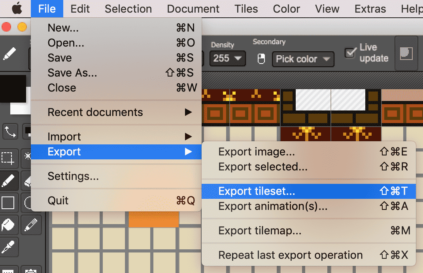Pick the paint bucket fill tool
This screenshot has height=273, width=423.
(8, 225)
